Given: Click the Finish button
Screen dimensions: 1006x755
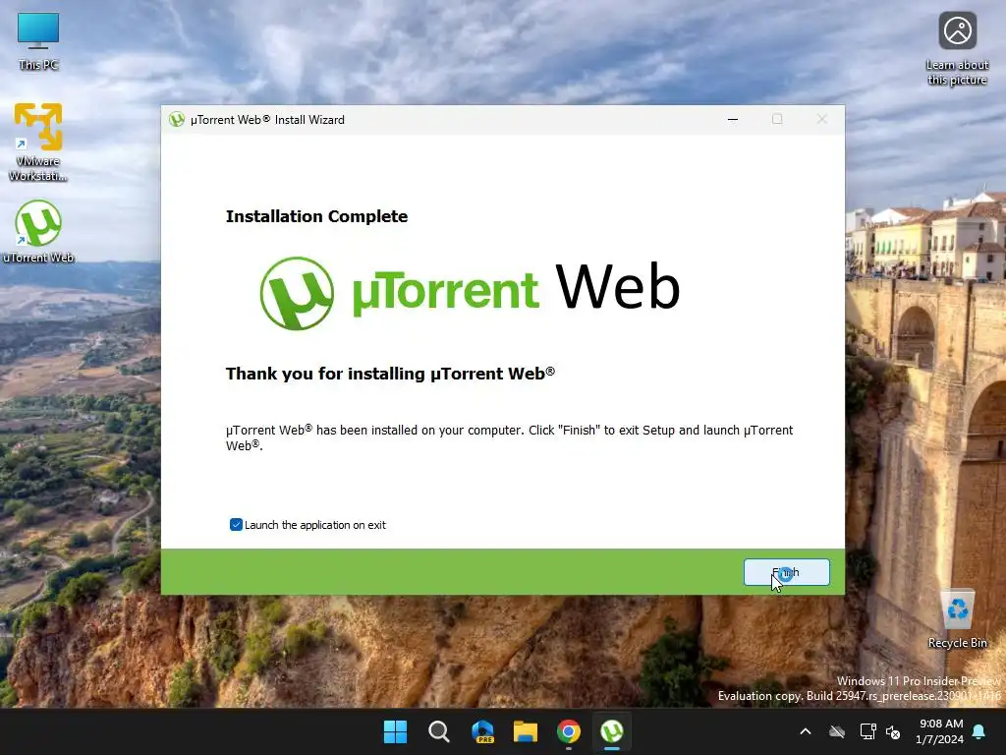Looking at the screenshot, I should tap(787, 572).
